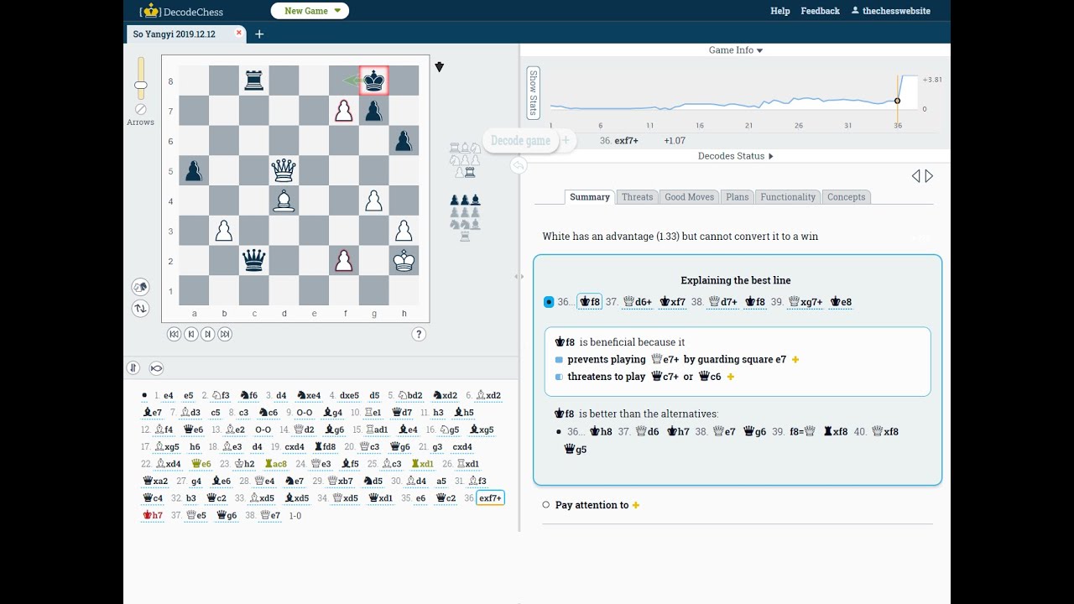Step back one move
The image size is (1074, 604).
(x=190, y=334)
